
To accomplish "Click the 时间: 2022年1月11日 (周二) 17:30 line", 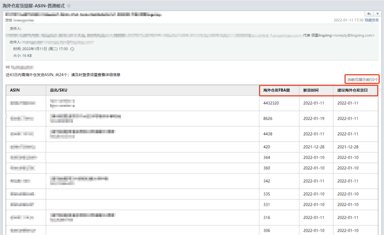I will click(40, 49).
